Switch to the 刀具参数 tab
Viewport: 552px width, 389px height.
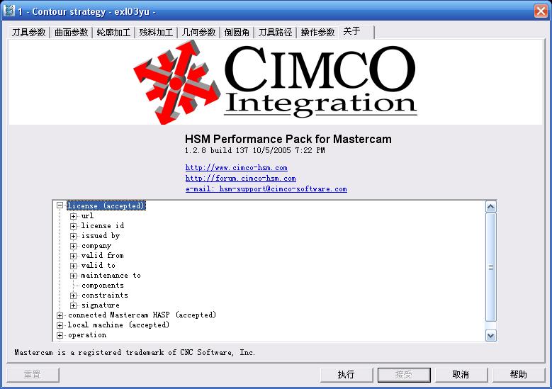pyautogui.click(x=29, y=33)
